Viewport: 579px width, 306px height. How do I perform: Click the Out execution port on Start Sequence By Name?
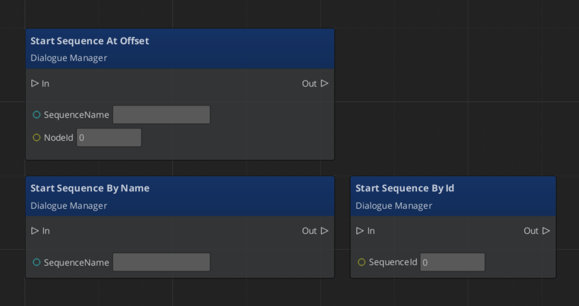pyautogui.click(x=324, y=231)
